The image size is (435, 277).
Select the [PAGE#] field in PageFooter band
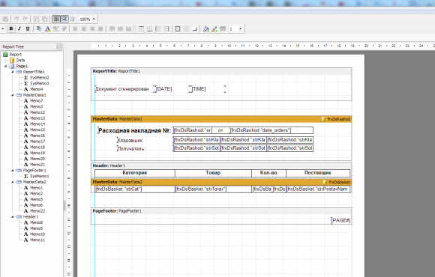click(x=341, y=221)
